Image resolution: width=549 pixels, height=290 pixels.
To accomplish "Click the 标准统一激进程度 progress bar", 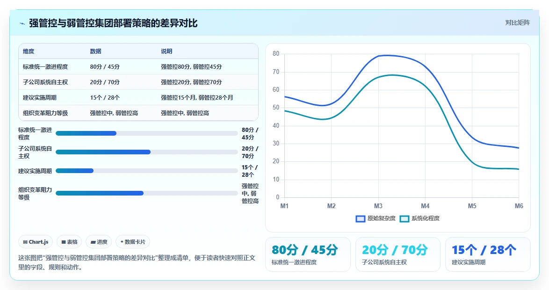I will [x=147, y=133].
